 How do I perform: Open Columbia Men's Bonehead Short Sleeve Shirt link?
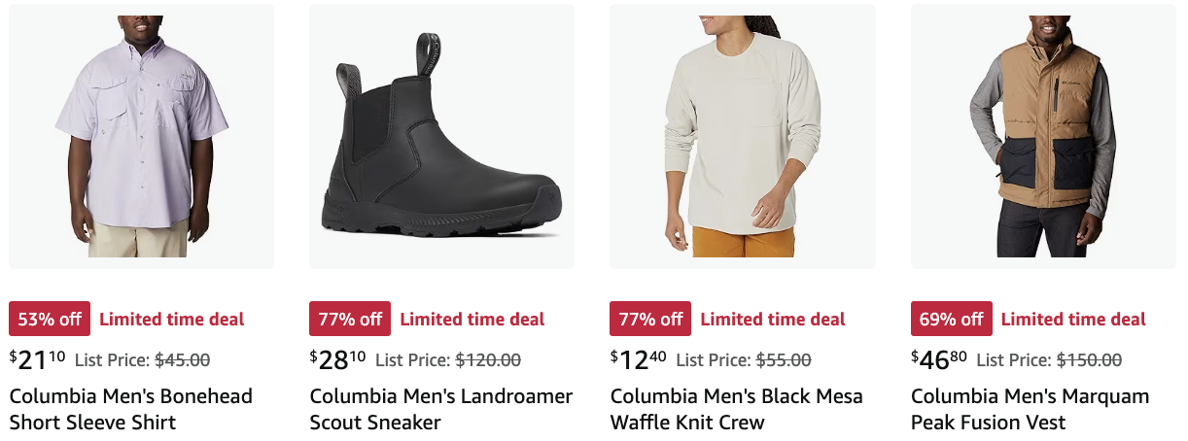point(131,409)
